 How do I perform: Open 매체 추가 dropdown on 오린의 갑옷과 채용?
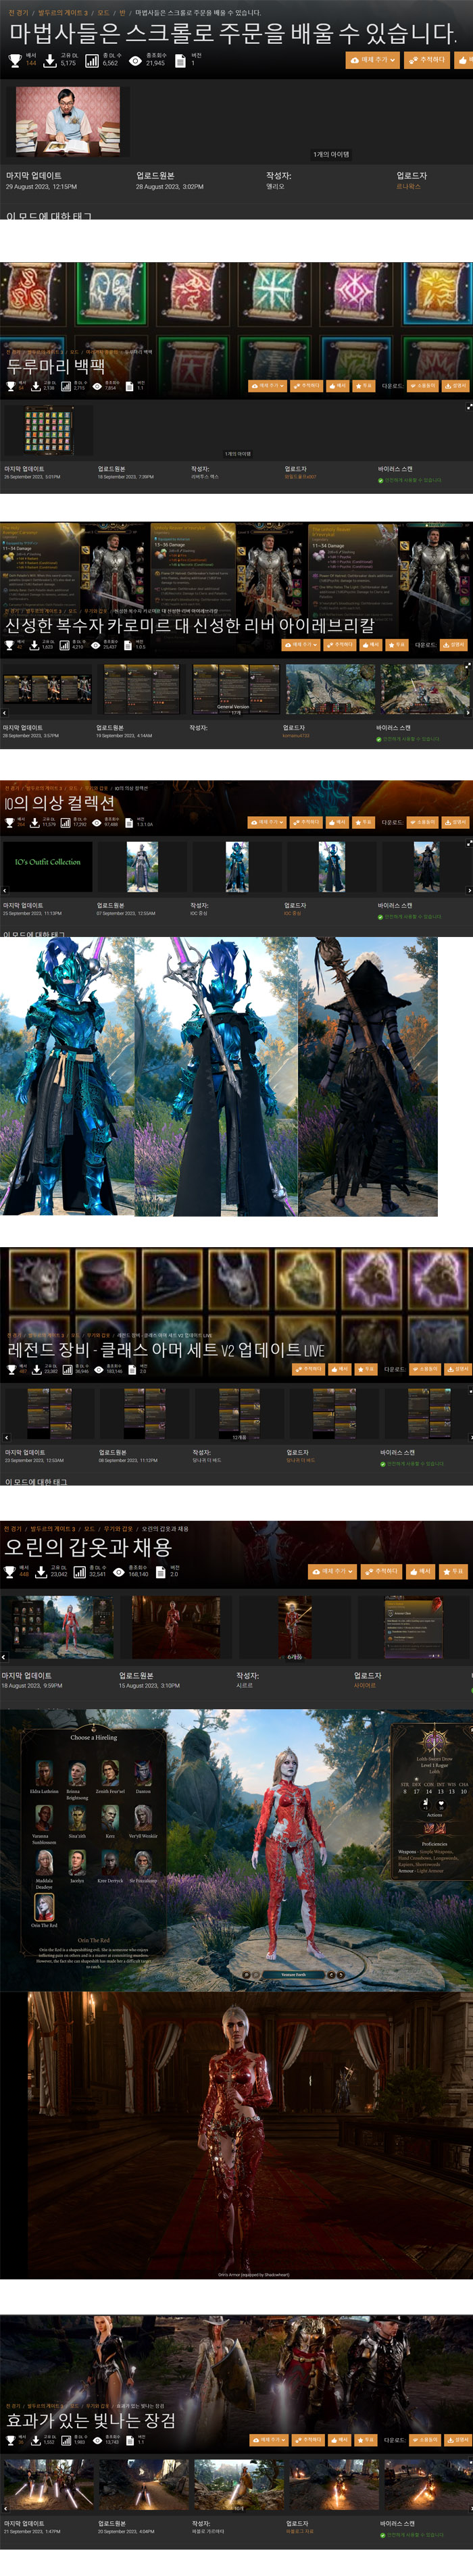click(x=333, y=1572)
